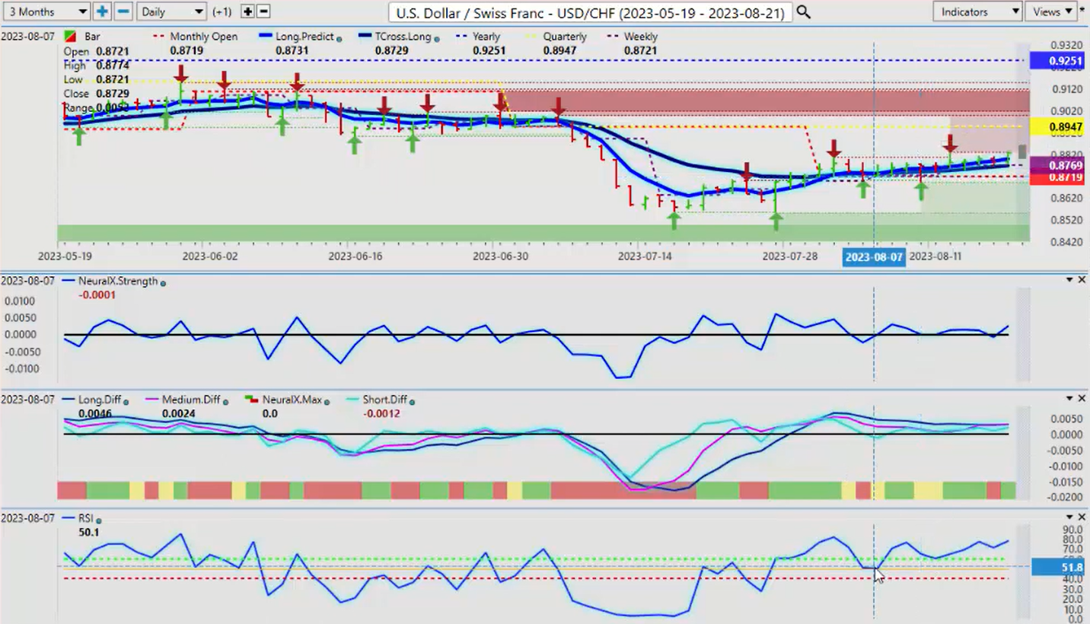Click the 0.8719 monthly open price tag
The height and width of the screenshot is (624, 1090).
pos(1056,178)
